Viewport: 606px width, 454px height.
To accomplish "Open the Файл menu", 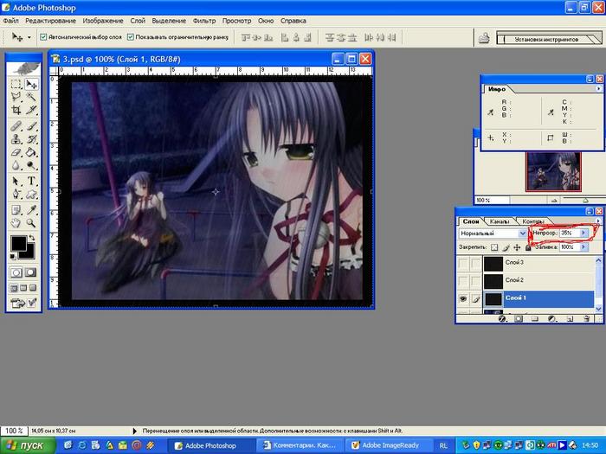I will pyautogui.click(x=11, y=21).
